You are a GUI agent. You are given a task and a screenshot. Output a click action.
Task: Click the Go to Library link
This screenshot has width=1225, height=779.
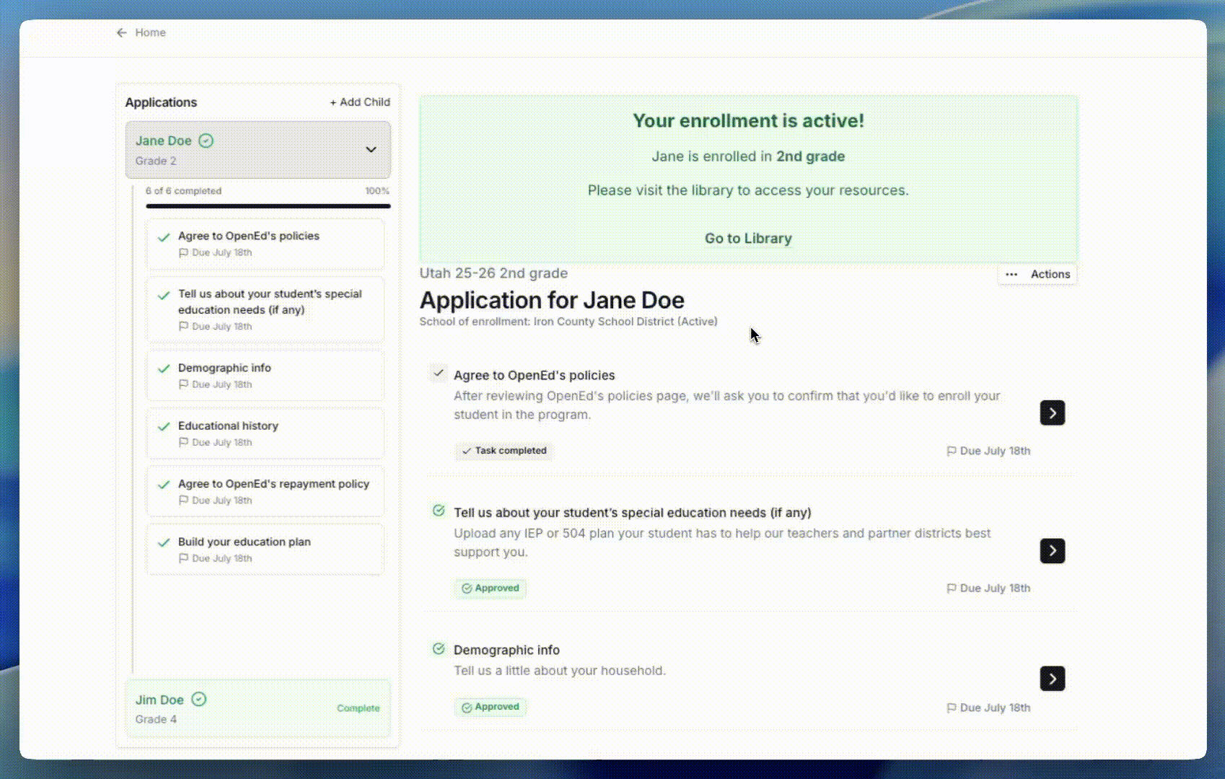748,239
